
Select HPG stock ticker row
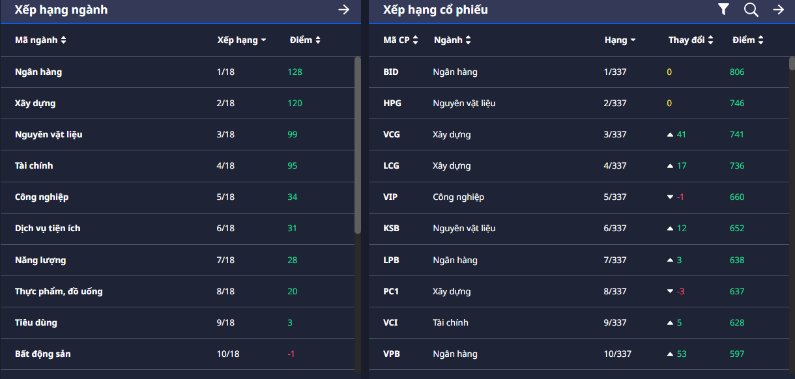click(391, 103)
